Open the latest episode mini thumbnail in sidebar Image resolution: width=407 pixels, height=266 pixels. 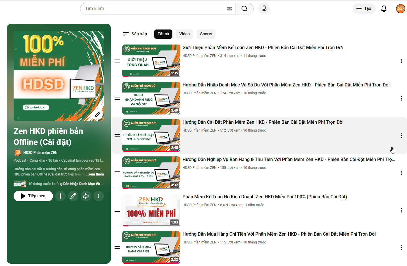click(x=20, y=184)
